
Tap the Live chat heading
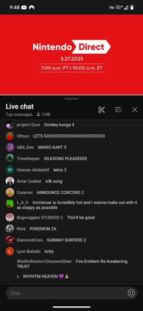click(x=20, y=106)
